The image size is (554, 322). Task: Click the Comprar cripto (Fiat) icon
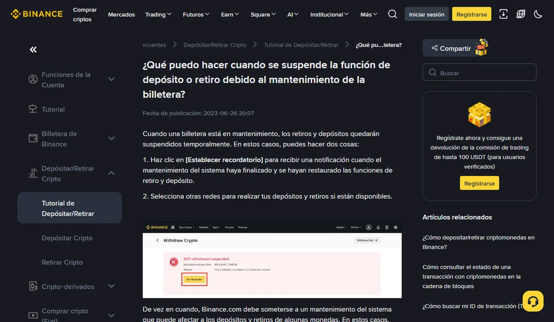tap(33, 316)
